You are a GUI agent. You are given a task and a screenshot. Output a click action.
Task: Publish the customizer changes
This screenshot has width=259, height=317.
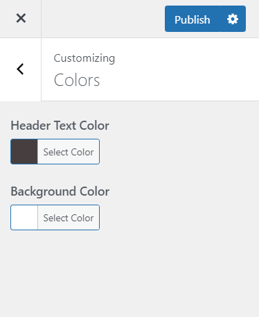(193, 19)
